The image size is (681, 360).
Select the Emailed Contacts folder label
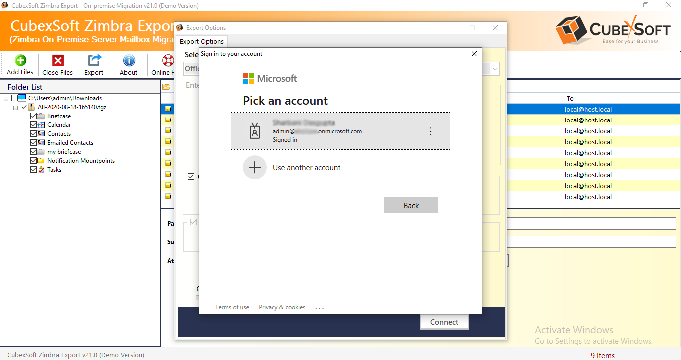point(70,143)
